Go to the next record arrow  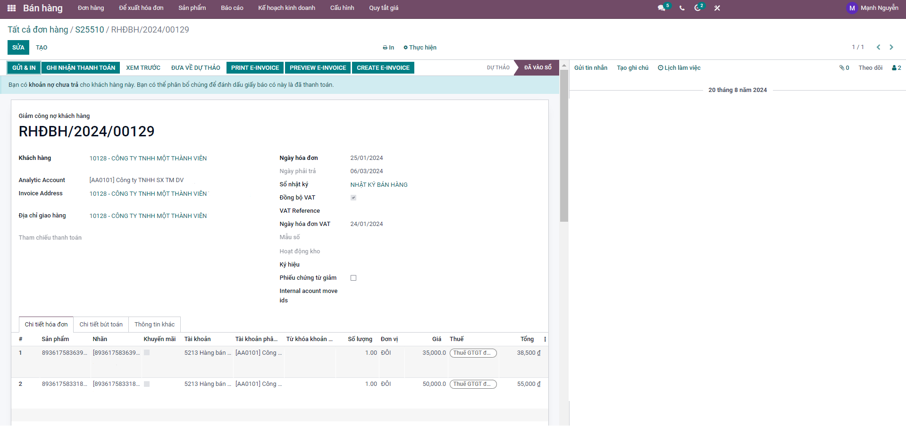[891, 47]
